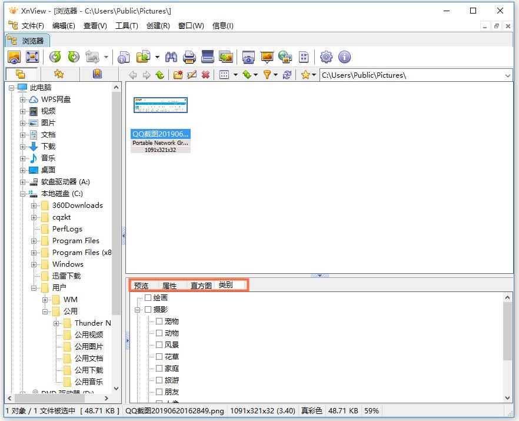Print the selected image
Screen dimensions: 519x421
coord(189,57)
